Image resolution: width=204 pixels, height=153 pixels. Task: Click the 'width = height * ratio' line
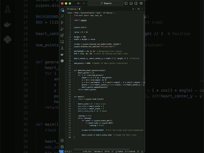(84, 39)
